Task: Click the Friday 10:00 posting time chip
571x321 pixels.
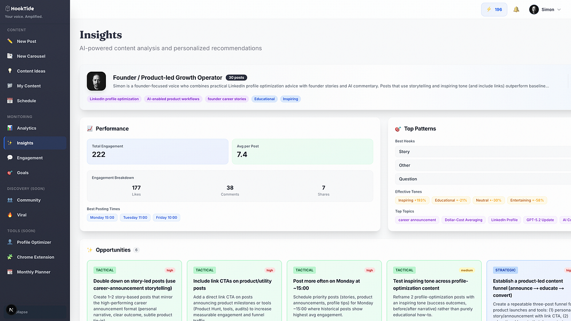Action: [166, 218]
